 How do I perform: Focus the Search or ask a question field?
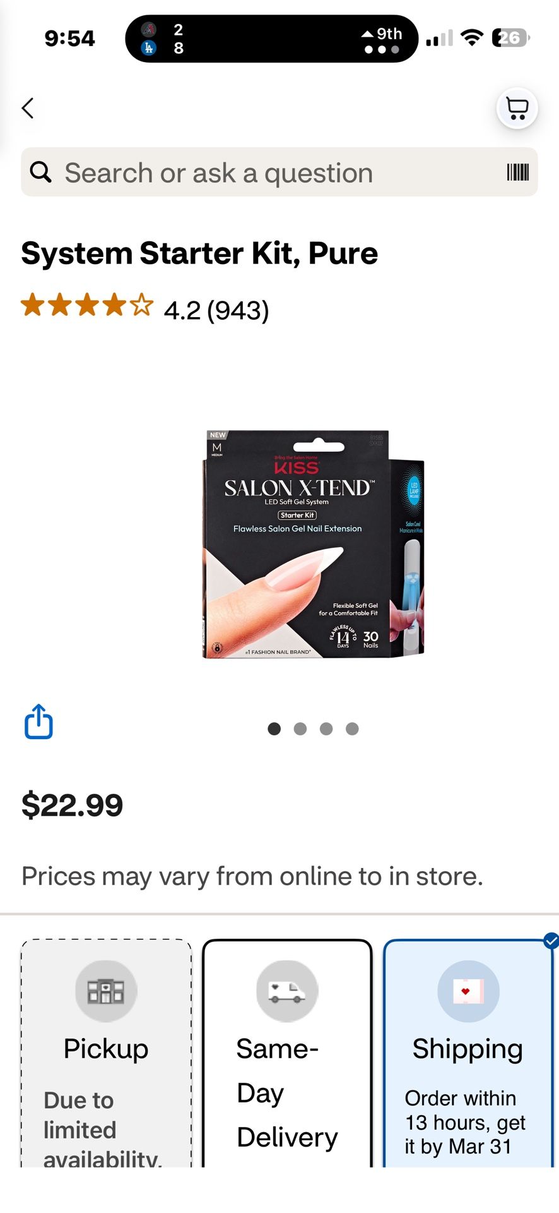pos(279,172)
